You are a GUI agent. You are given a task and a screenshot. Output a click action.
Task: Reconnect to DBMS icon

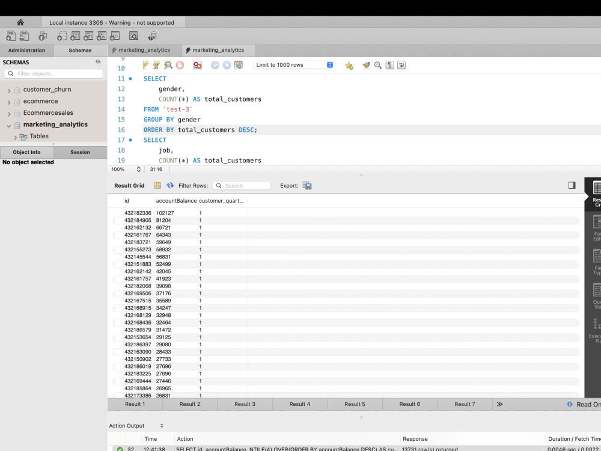pyautogui.click(x=152, y=36)
